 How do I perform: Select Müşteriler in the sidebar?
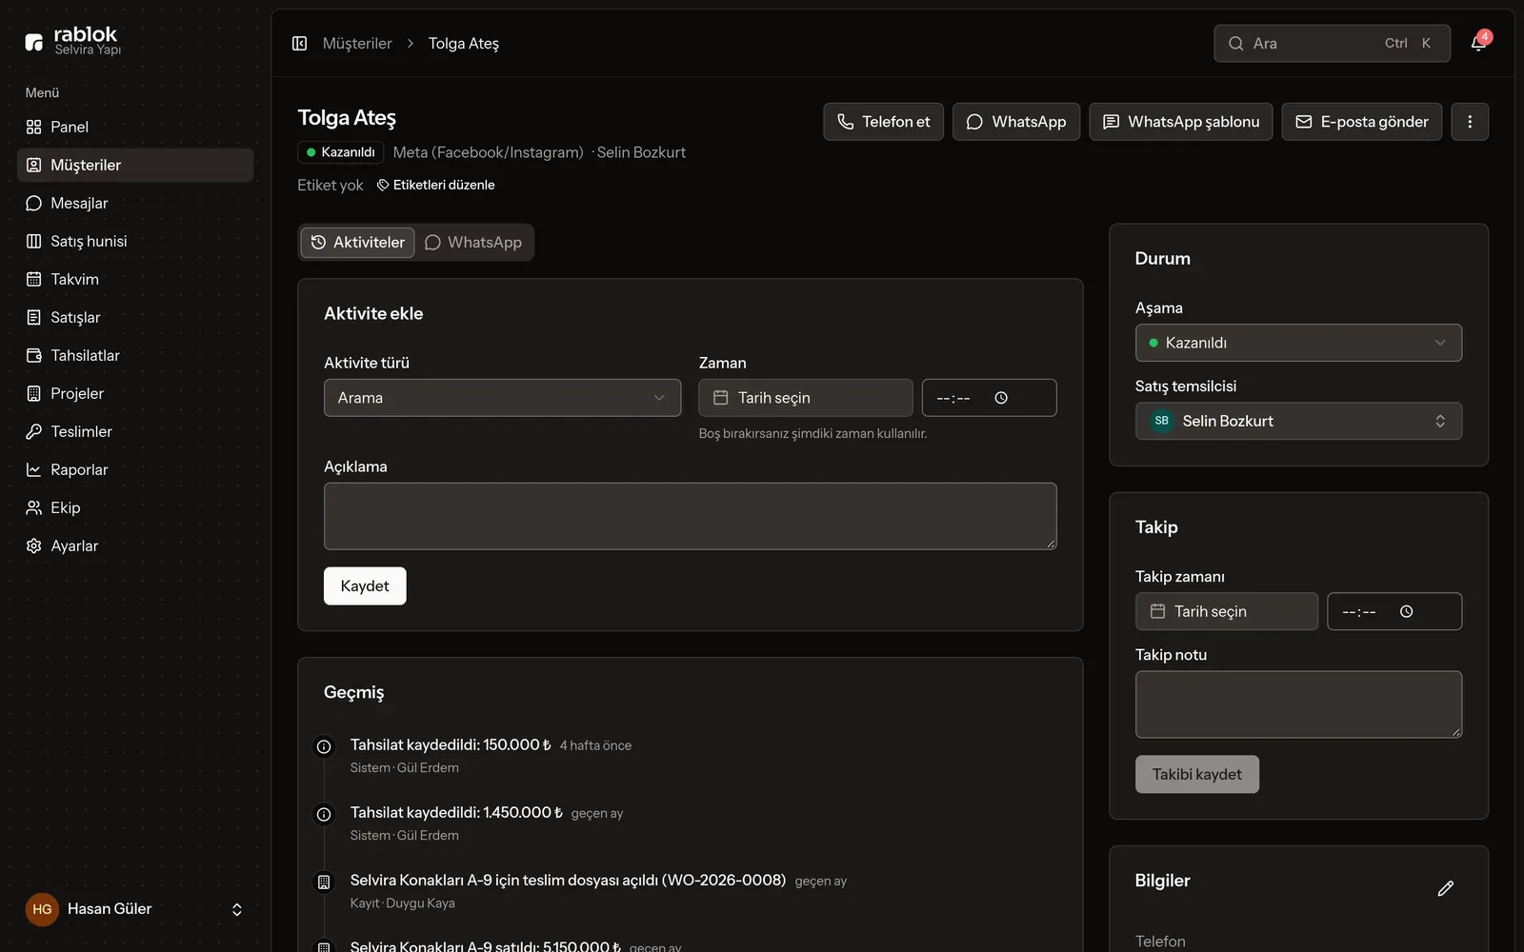tap(135, 165)
